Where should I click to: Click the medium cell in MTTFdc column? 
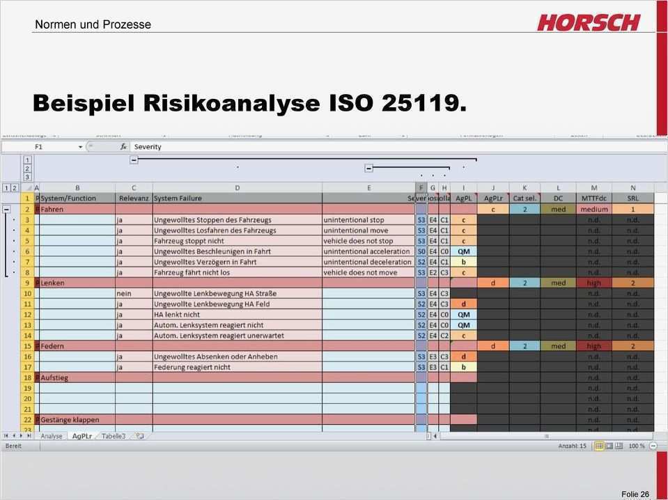tap(594, 209)
